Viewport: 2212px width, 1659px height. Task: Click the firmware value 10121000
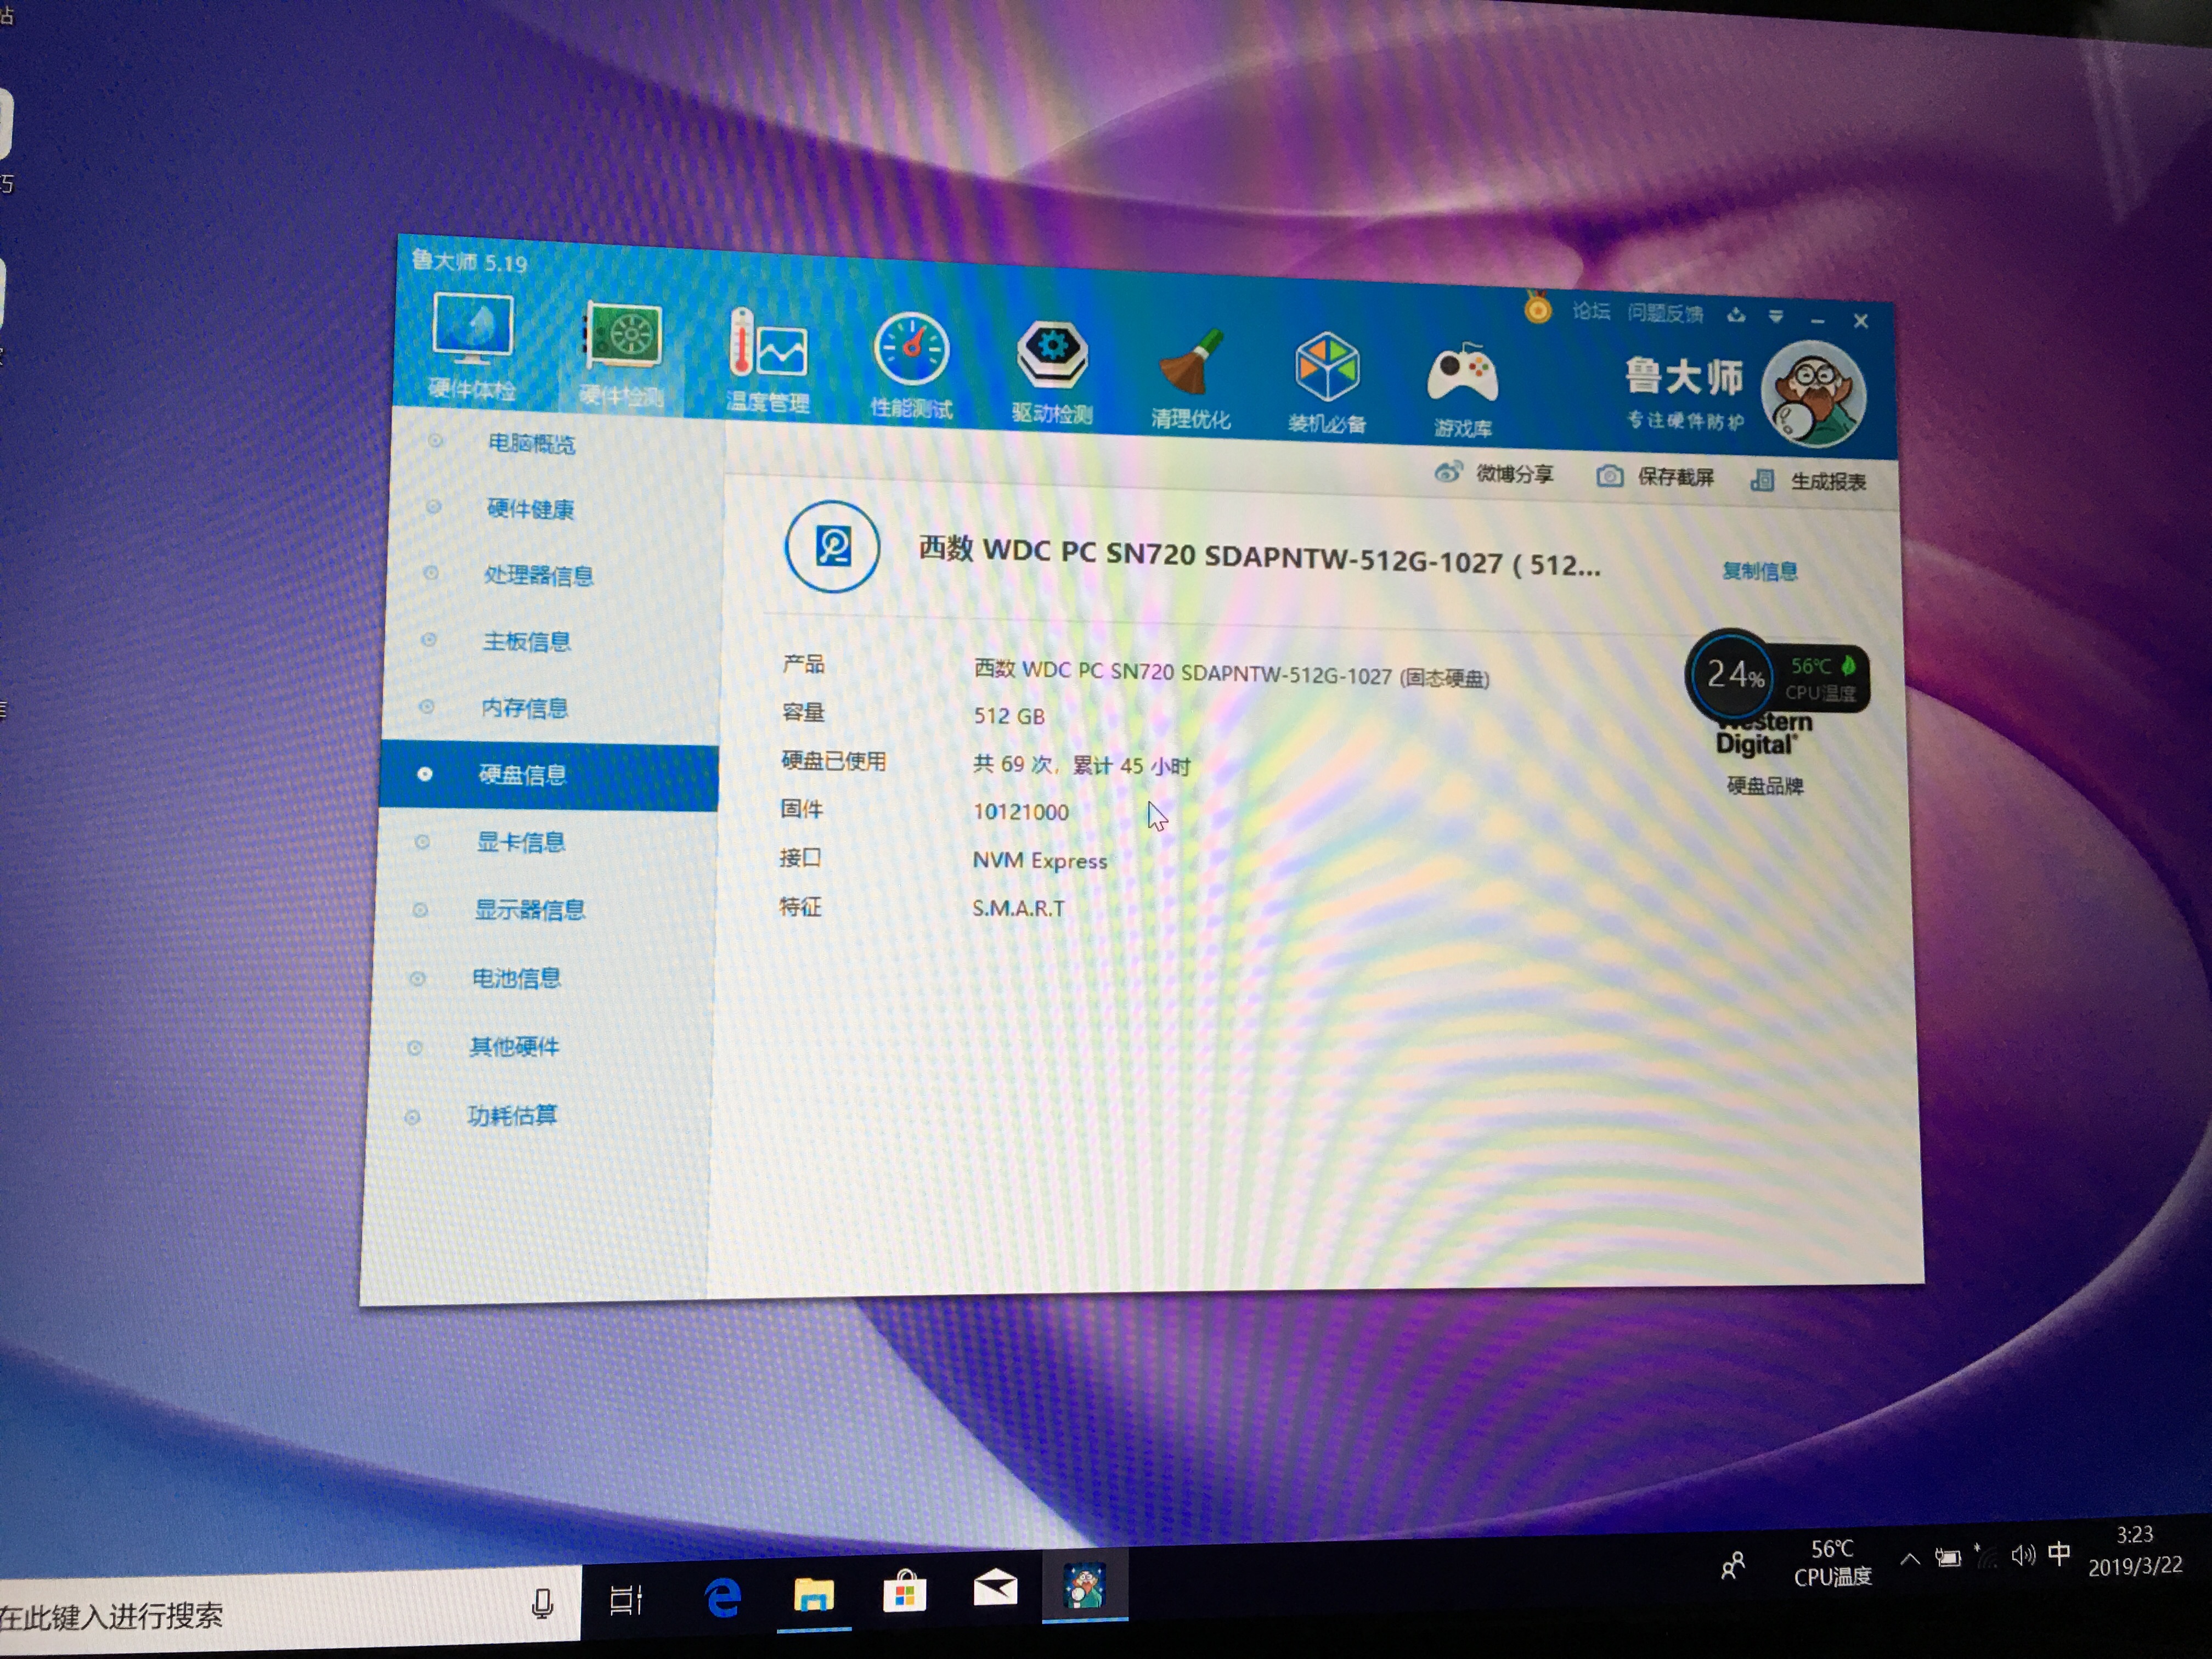[1021, 812]
